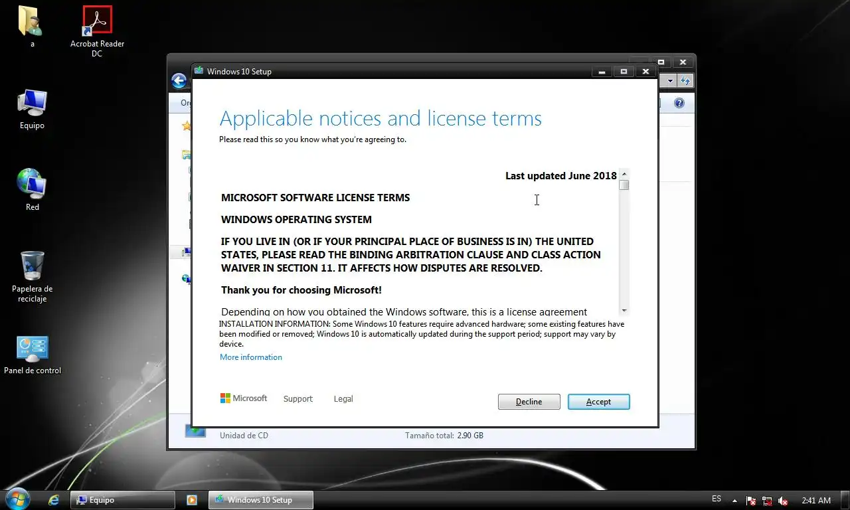Click Back arrow in the Explorer window
Image resolution: width=850 pixels, height=510 pixels.
point(179,81)
